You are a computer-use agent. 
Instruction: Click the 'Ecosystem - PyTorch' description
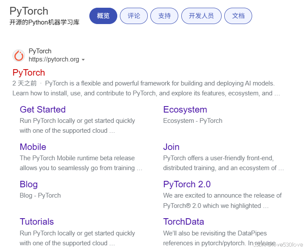point(193,121)
